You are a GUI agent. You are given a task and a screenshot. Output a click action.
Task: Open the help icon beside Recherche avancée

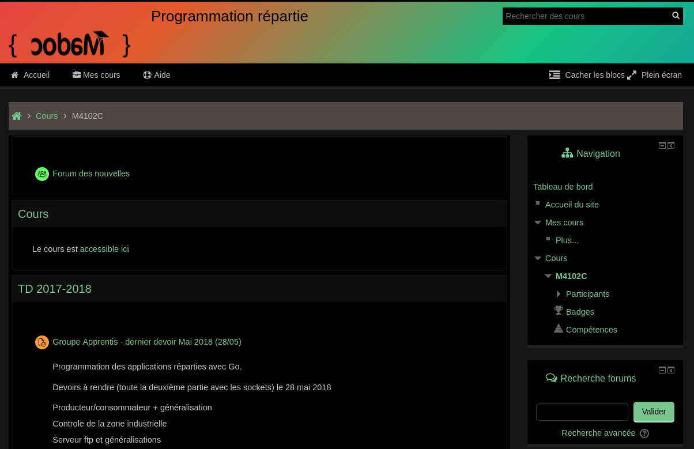[644, 433]
